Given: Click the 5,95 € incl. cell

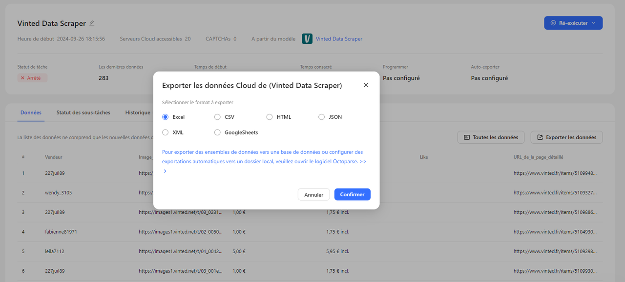Looking at the screenshot, I should (x=338, y=252).
